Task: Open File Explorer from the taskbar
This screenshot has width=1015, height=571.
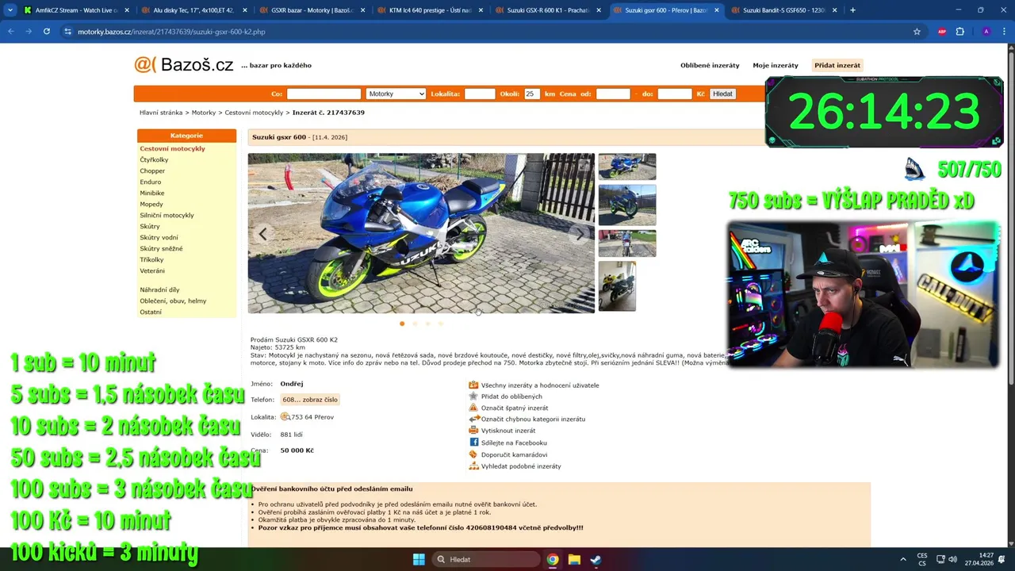Action: pos(574,559)
